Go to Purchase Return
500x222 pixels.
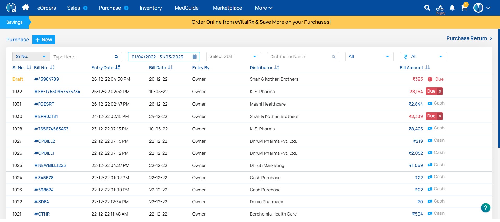pos(469,38)
